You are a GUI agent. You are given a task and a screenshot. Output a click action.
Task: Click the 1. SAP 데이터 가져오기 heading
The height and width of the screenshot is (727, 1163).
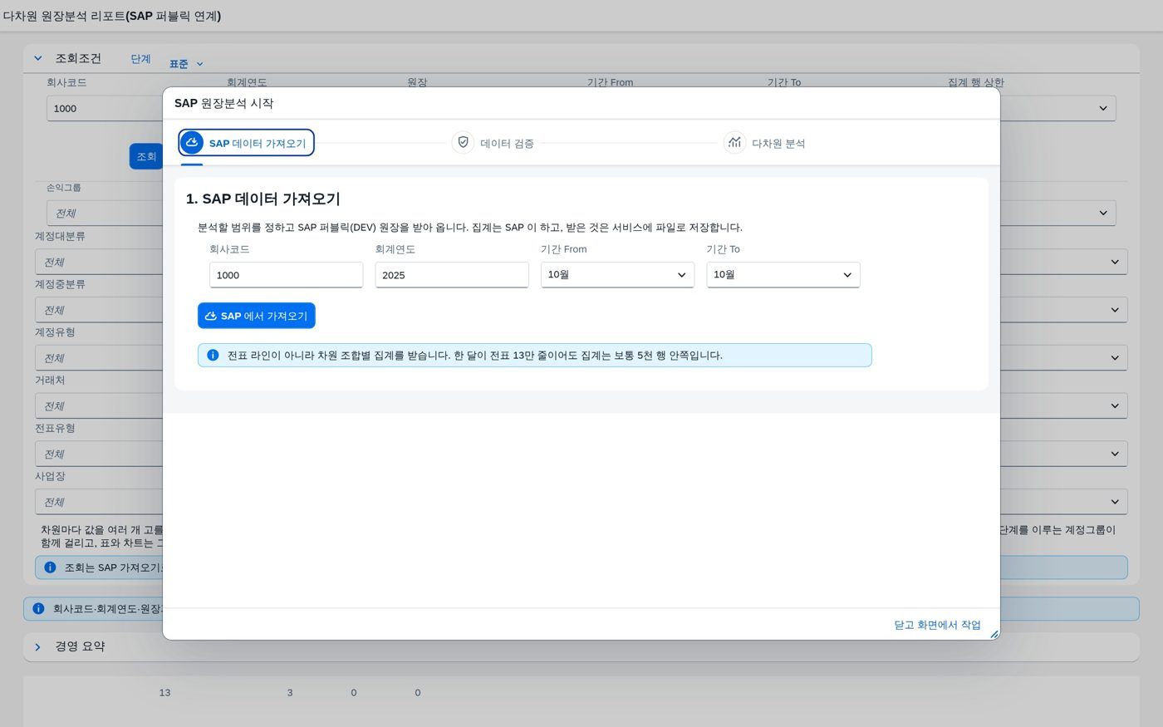pyautogui.click(x=263, y=199)
